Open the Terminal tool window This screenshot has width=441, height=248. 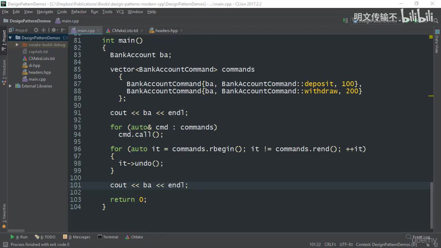108,237
